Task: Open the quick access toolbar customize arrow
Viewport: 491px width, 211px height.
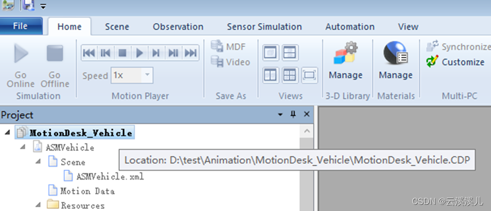Action: coord(43,6)
